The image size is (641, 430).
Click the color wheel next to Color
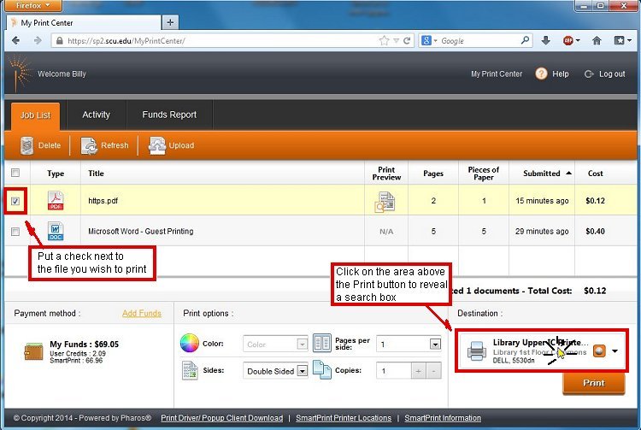tap(189, 344)
